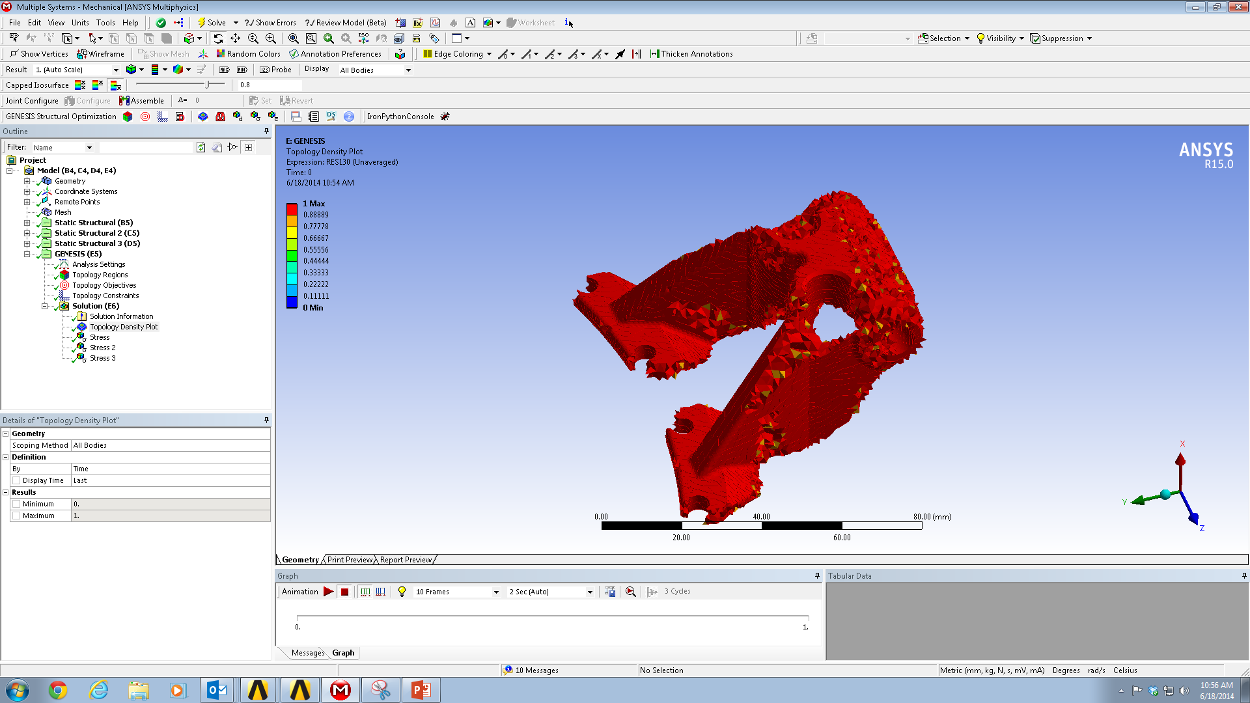
Task: Pin the Outline panel
Action: coord(266,131)
